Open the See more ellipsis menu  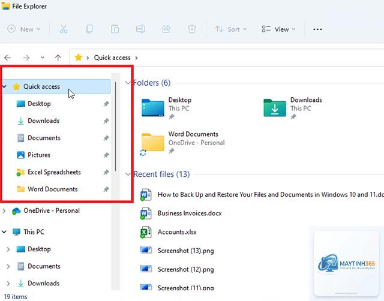pyautogui.click(x=317, y=29)
